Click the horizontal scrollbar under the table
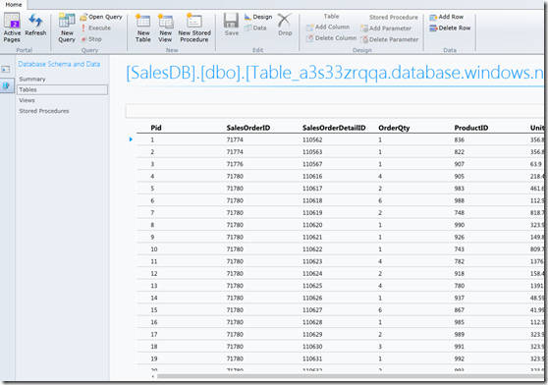Screen dimensions: 548x385 pos(350,376)
